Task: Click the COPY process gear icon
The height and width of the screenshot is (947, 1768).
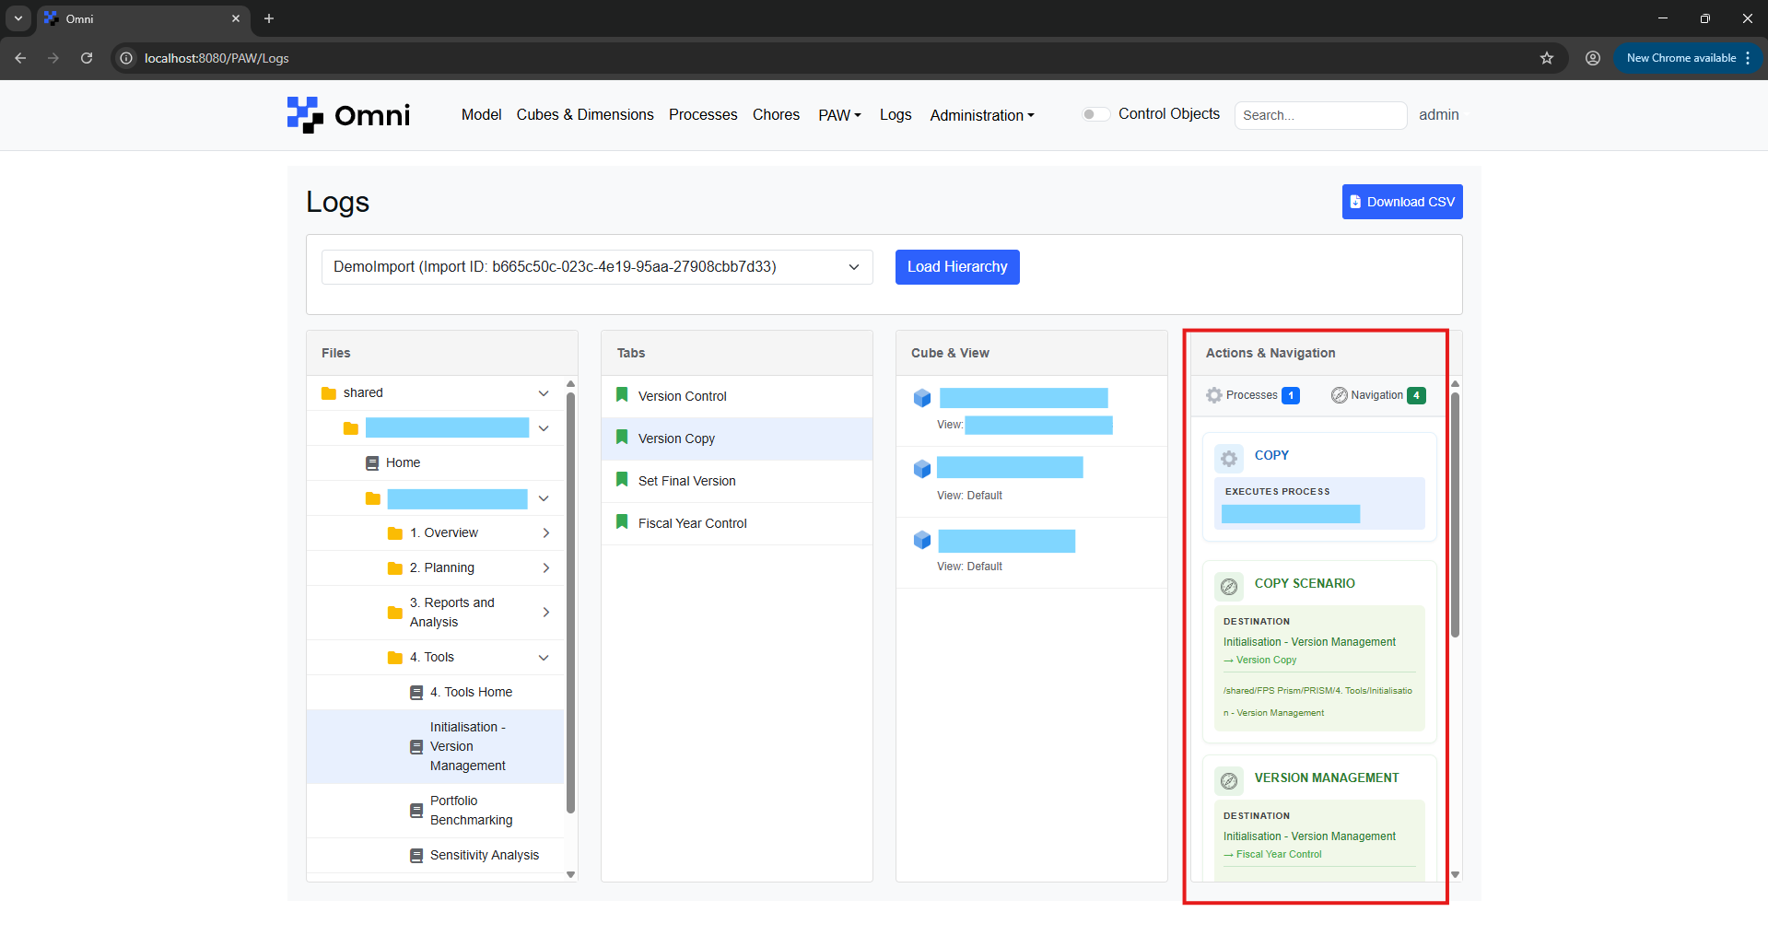Action: coord(1229,458)
